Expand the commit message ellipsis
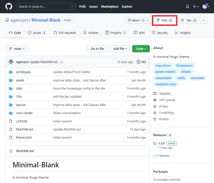The height and width of the screenshot is (183, 214). click(x=61, y=62)
